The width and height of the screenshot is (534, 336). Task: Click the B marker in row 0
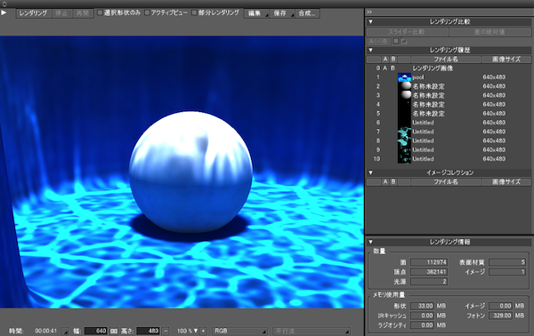pyautogui.click(x=392, y=68)
